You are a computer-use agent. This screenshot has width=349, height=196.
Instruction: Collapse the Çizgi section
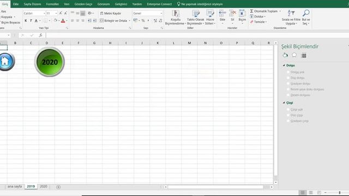284,103
